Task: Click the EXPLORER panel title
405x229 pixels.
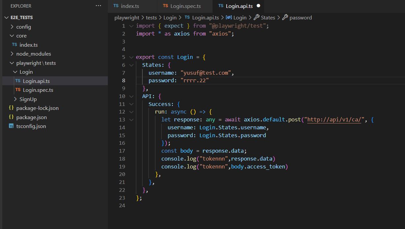Action: tap(21, 6)
